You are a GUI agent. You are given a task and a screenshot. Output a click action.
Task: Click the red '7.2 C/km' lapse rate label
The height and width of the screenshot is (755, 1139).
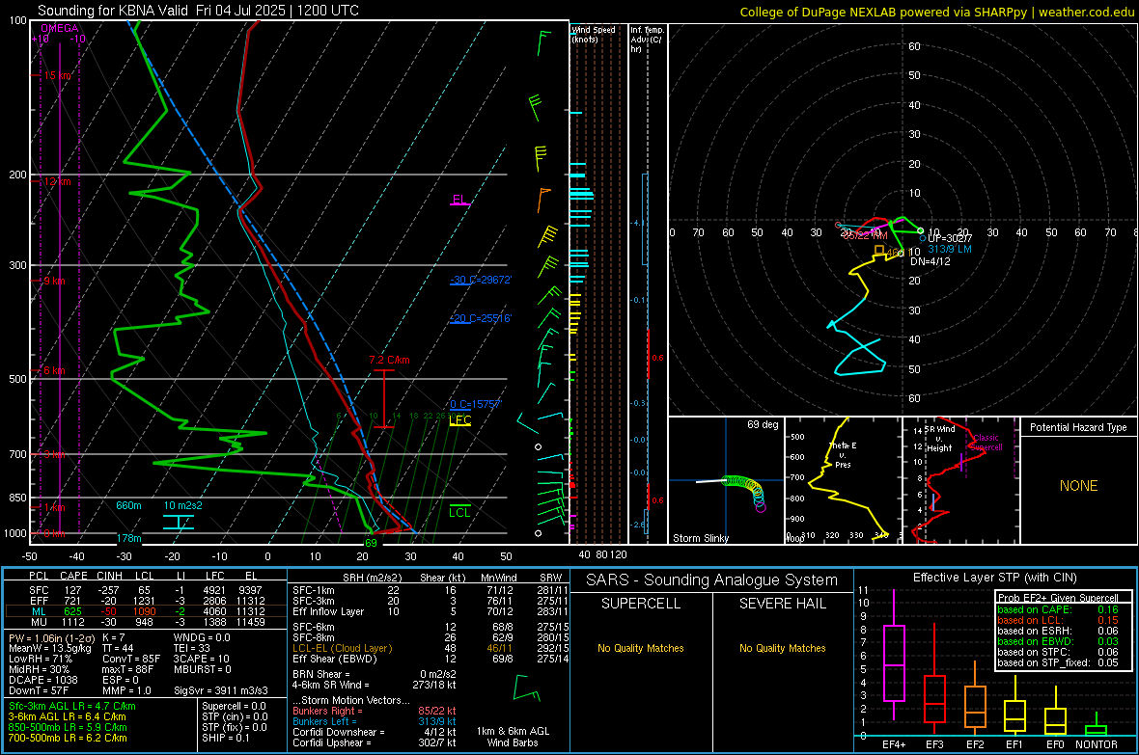tap(389, 360)
